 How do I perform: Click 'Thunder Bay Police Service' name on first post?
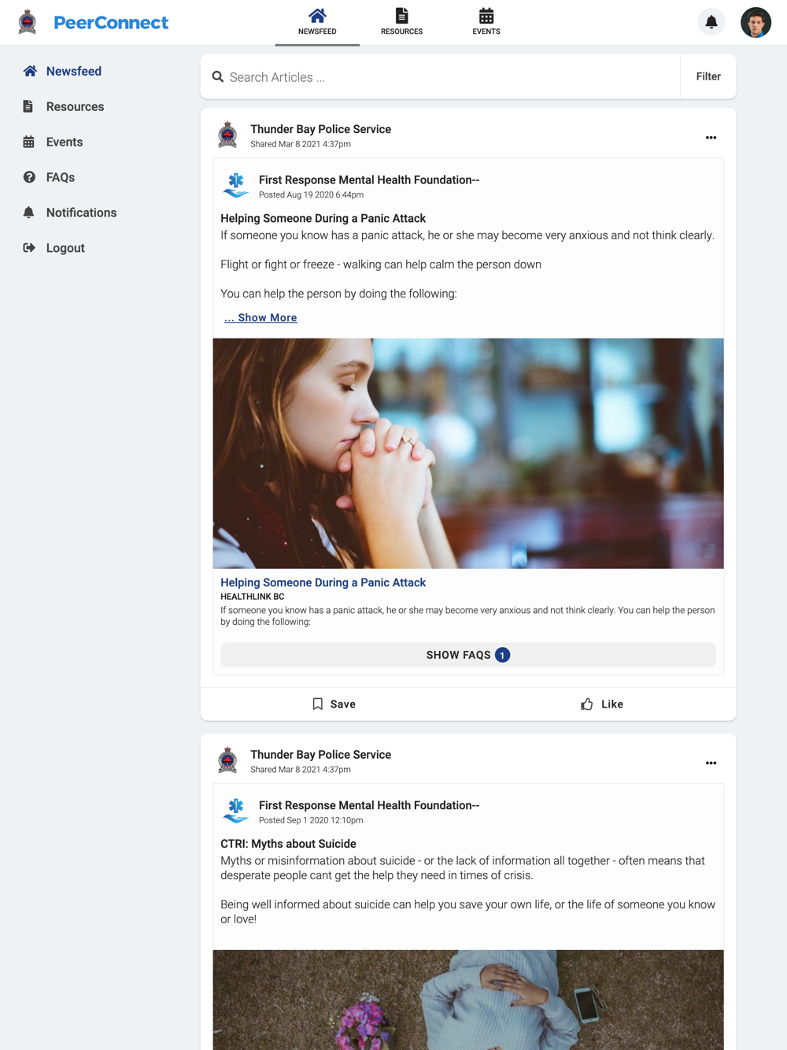(320, 129)
